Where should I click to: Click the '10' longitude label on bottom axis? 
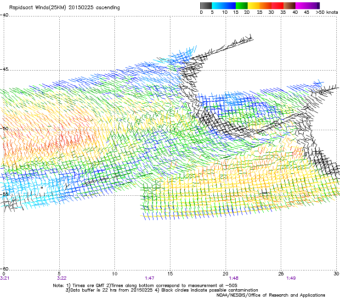114,274
